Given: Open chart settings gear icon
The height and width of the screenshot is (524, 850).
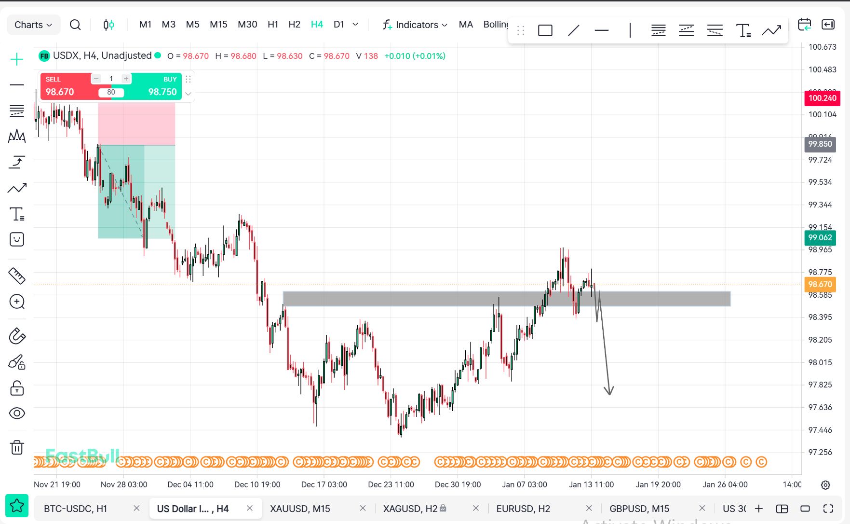Looking at the screenshot, I should tap(825, 485).
